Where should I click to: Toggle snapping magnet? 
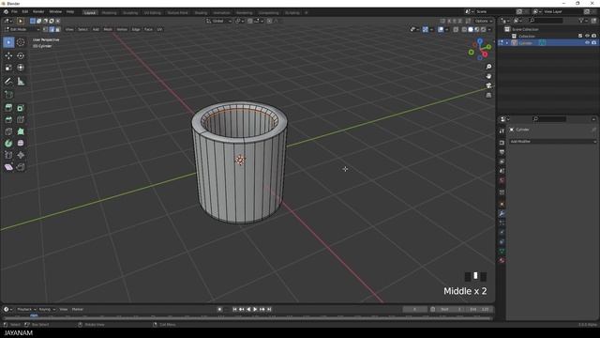click(250, 21)
